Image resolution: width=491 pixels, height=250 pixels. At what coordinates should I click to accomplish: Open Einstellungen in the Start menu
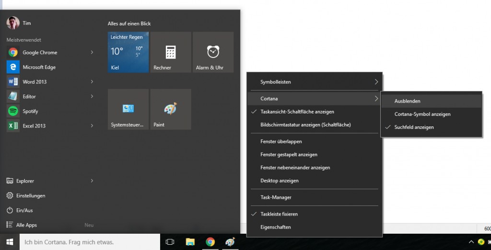pos(31,195)
